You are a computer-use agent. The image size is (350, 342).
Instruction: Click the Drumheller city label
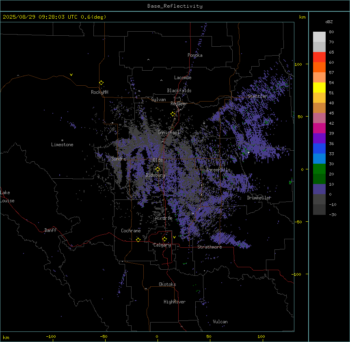[x=259, y=198]
